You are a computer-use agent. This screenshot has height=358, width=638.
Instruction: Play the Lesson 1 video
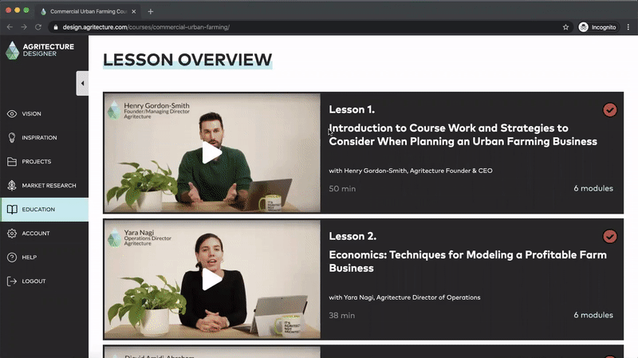[211, 152]
